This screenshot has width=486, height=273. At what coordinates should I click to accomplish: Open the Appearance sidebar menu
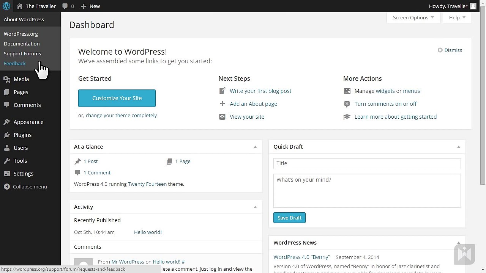pos(28,122)
